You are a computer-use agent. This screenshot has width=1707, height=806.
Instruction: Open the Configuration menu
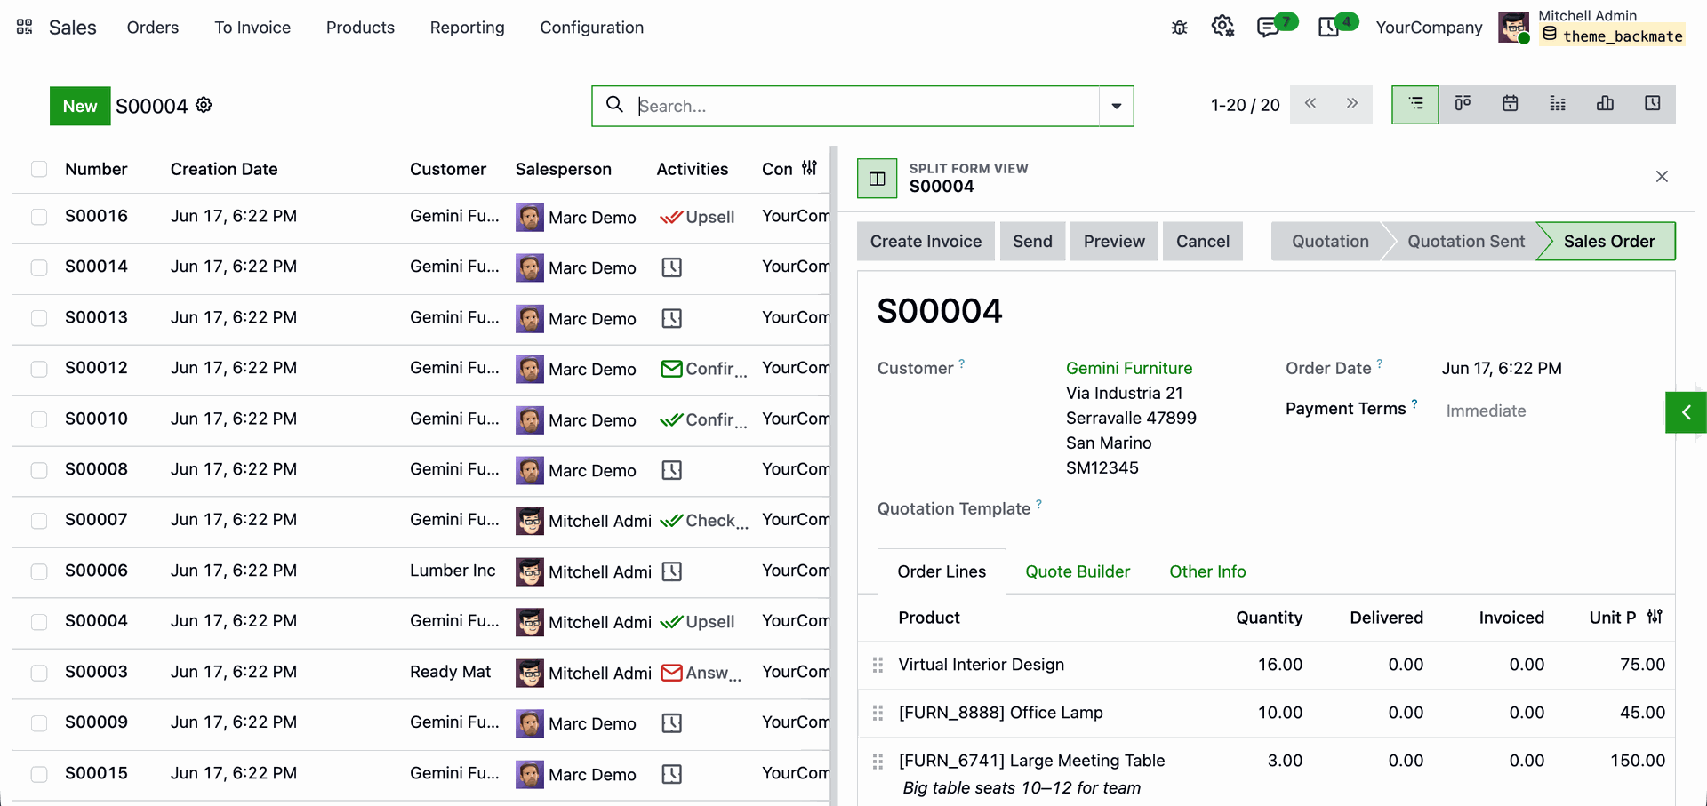591,28
